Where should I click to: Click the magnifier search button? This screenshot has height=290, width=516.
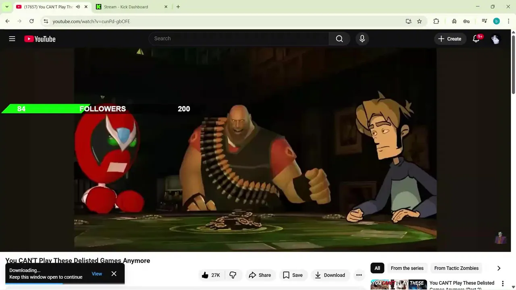[x=339, y=39]
